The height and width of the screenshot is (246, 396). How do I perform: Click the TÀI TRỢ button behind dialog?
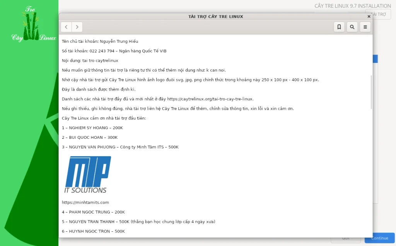point(381,14)
